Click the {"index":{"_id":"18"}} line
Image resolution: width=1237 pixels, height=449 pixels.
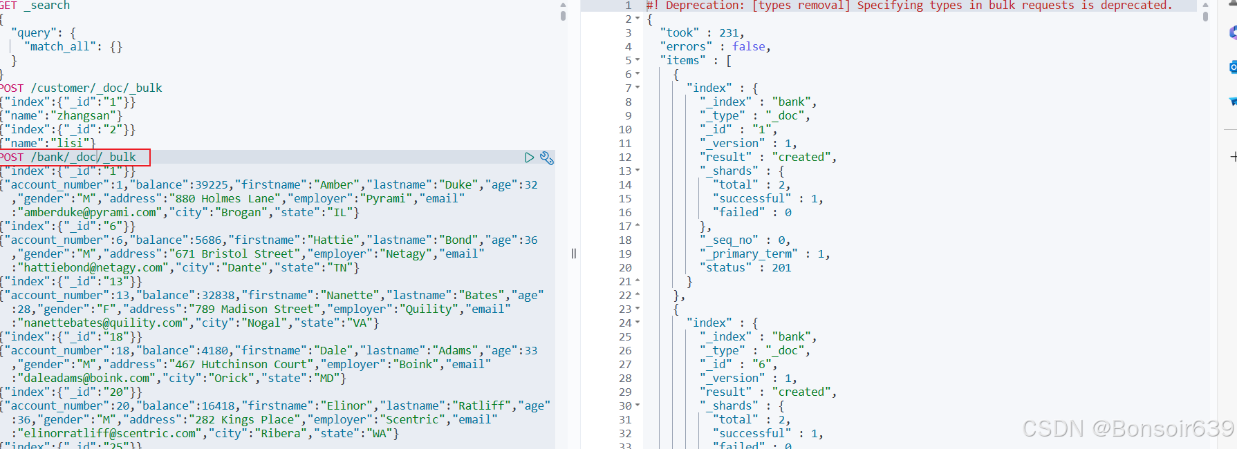coord(71,337)
